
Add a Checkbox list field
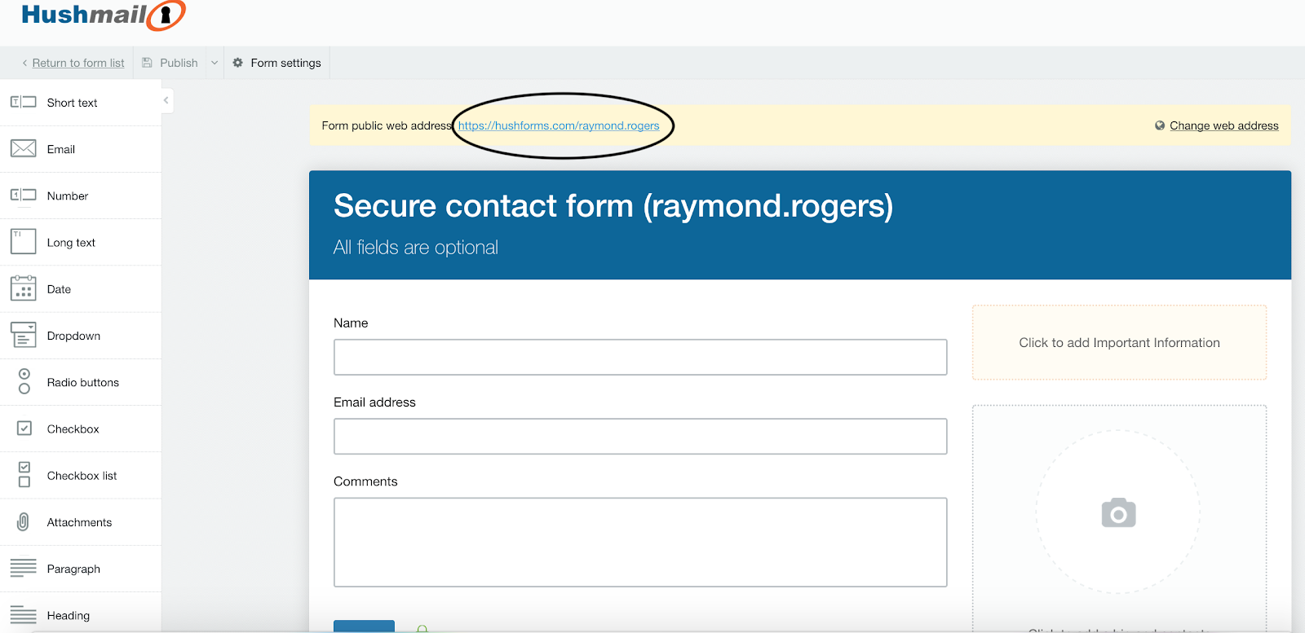[81, 475]
